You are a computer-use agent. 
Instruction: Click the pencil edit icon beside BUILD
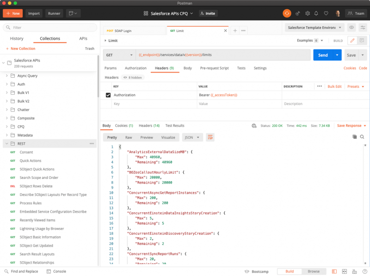tap(352, 41)
